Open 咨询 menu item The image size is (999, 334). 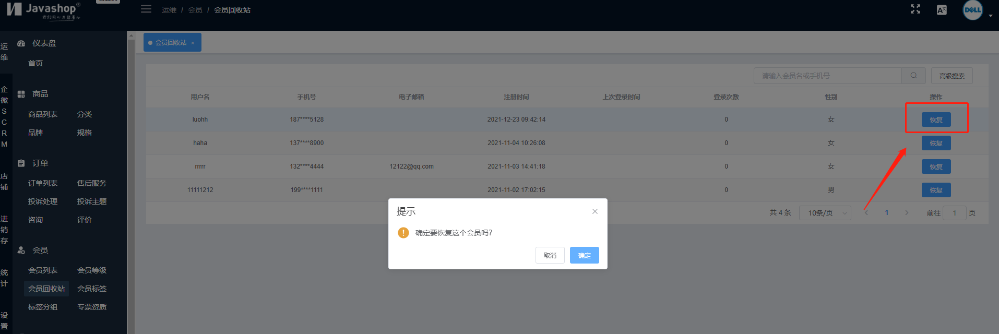pos(35,220)
